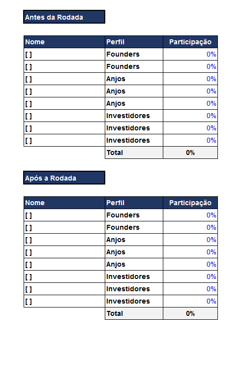Select the first Founders name cell in Antes da Rodada

(64, 55)
